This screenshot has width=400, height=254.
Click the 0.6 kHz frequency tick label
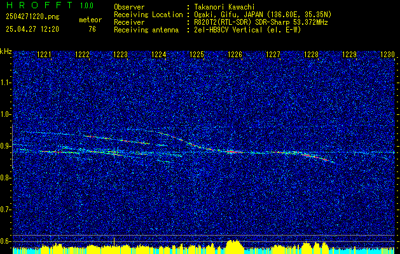coord(6,241)
